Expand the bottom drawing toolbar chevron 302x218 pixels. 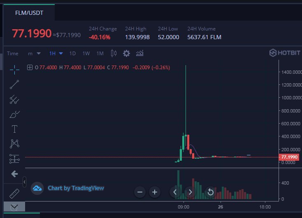click(14, 206)
